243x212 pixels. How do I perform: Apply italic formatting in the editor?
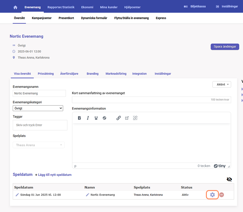click(88, 118)
